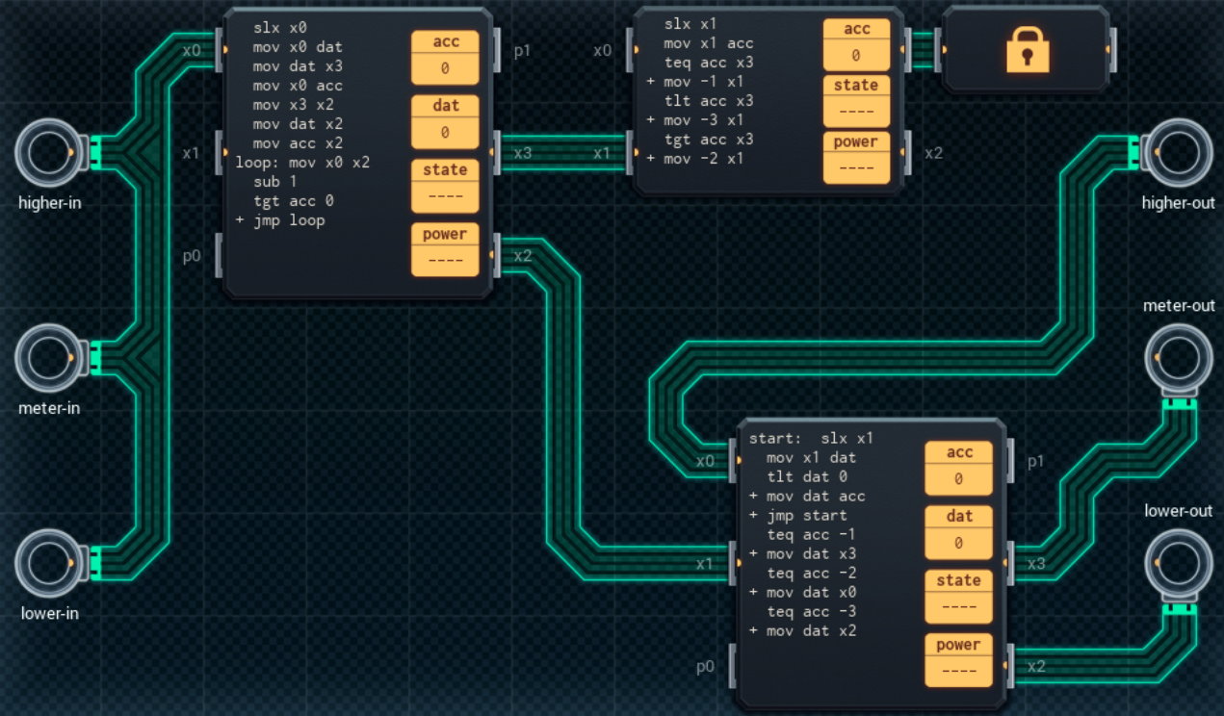Image resolution: width=1224 pixels, height=716 pixels.
Task: Click the lock icon on the keypad module
Action: coord(1028,47)
